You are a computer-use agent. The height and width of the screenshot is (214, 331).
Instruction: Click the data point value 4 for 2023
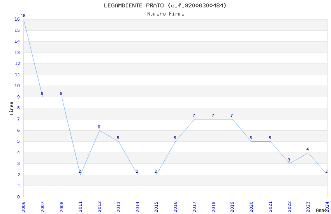coord(308,149)
